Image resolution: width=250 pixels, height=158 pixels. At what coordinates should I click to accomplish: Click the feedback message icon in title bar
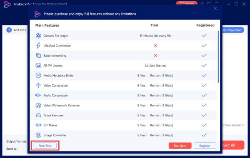pos(209,3)
